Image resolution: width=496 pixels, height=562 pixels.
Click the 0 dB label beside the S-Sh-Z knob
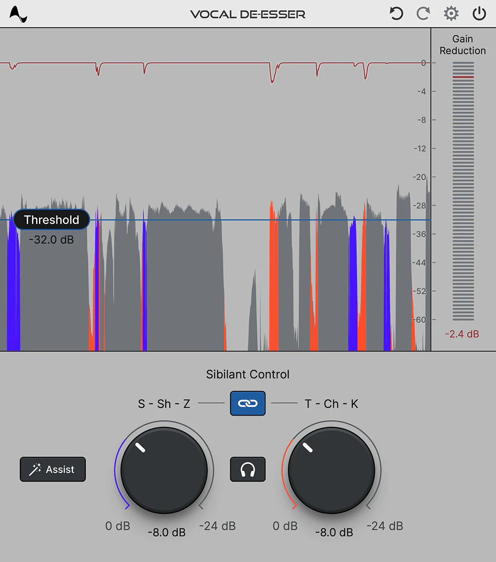coord(118,526)
